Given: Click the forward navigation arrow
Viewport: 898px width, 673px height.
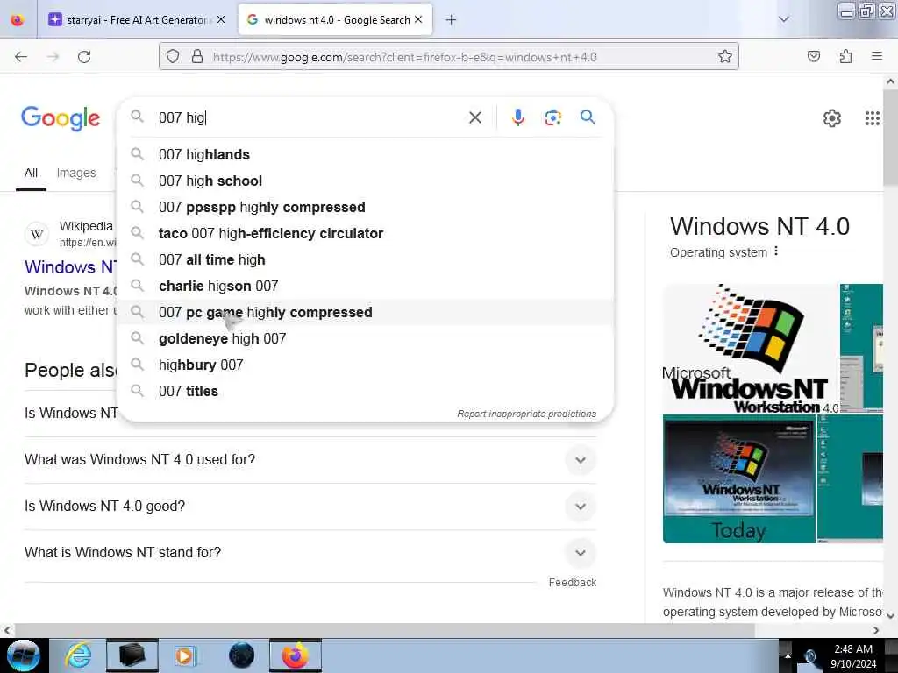Looking at the screenshot, I should tap(53, 57).
